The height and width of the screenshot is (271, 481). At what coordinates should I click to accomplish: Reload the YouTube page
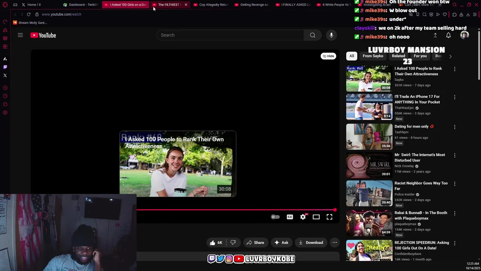(x=29, y=14)
